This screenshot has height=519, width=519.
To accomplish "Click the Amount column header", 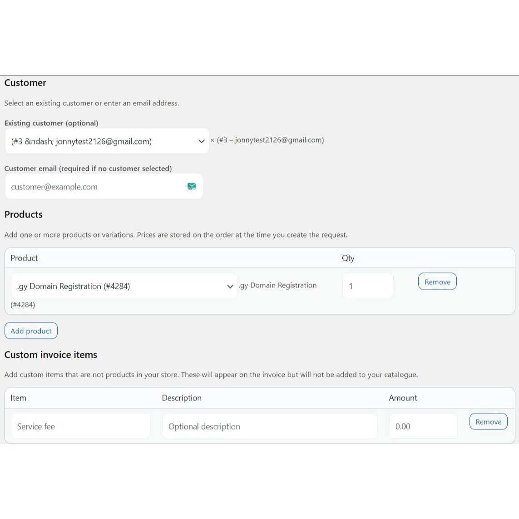I will 403,398.
